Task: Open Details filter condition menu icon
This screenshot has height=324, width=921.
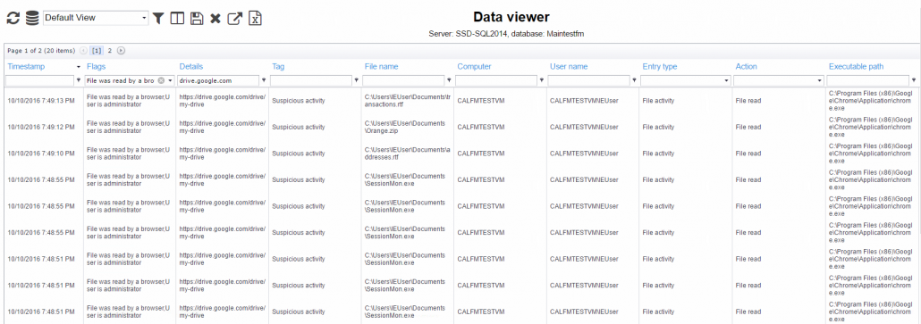Action: (264, 80)
